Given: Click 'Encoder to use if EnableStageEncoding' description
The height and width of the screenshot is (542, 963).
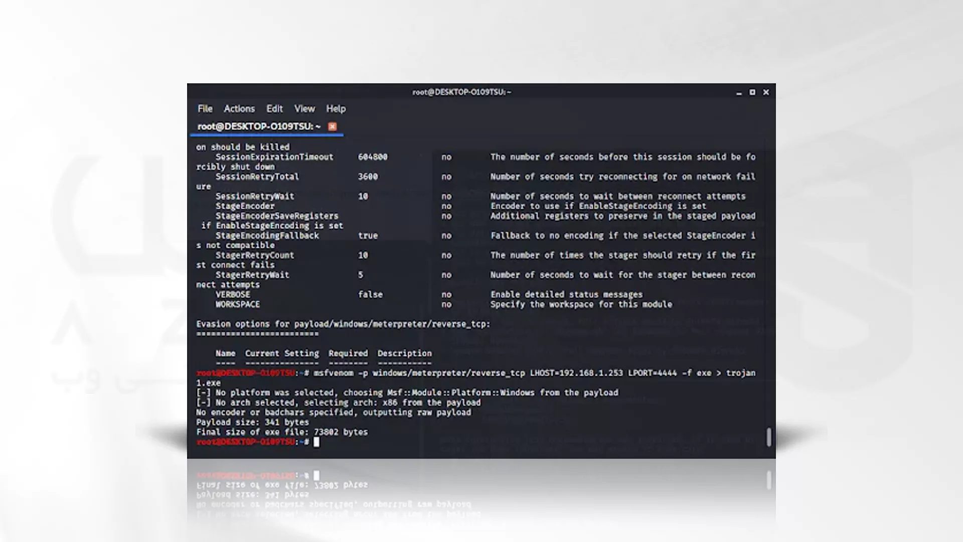Looking at the screenshot, I should [x=598, y=206].
